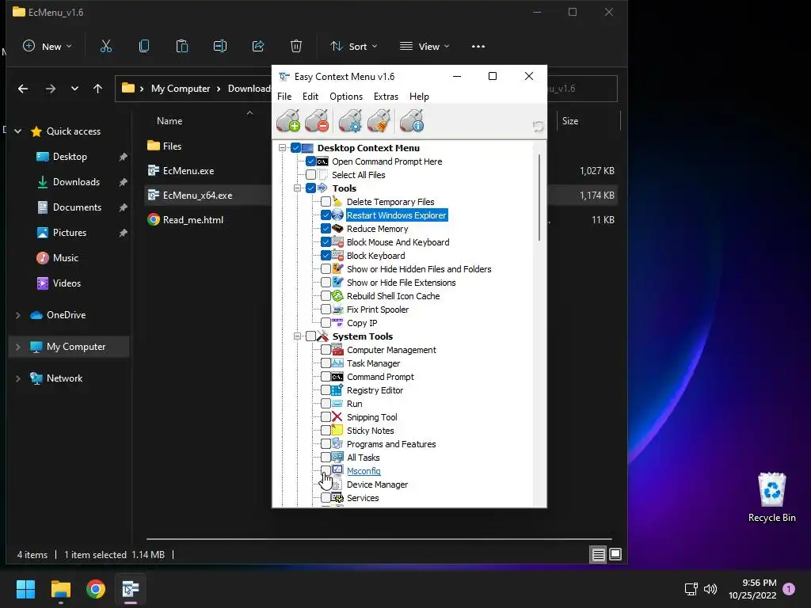Open the File menu in Easy Context Menu
This screenshot has height=608, width=811.
pyautogui.click(x=284, y=96)
